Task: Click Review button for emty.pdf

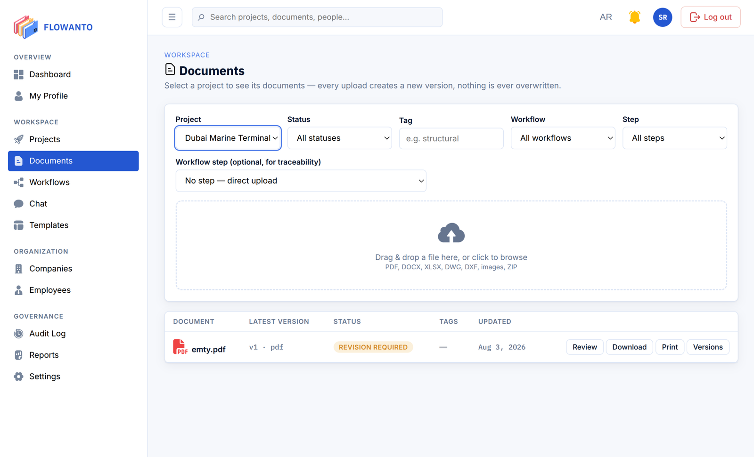Action: [584, 347]
